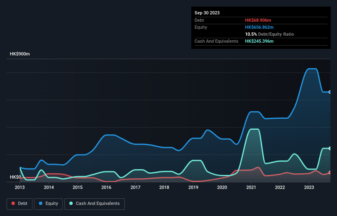This screenshot has height=216, width=337.
Task: Click the Debt row label in tooltip
Action: pyautogui.click(x=199, y=20)
